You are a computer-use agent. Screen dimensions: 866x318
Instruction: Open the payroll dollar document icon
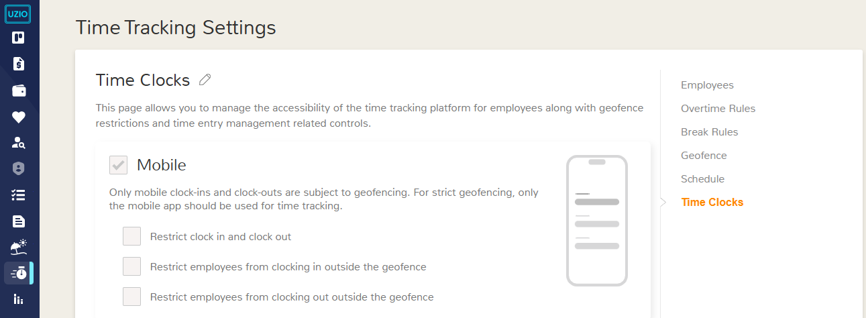pos(19,64)
